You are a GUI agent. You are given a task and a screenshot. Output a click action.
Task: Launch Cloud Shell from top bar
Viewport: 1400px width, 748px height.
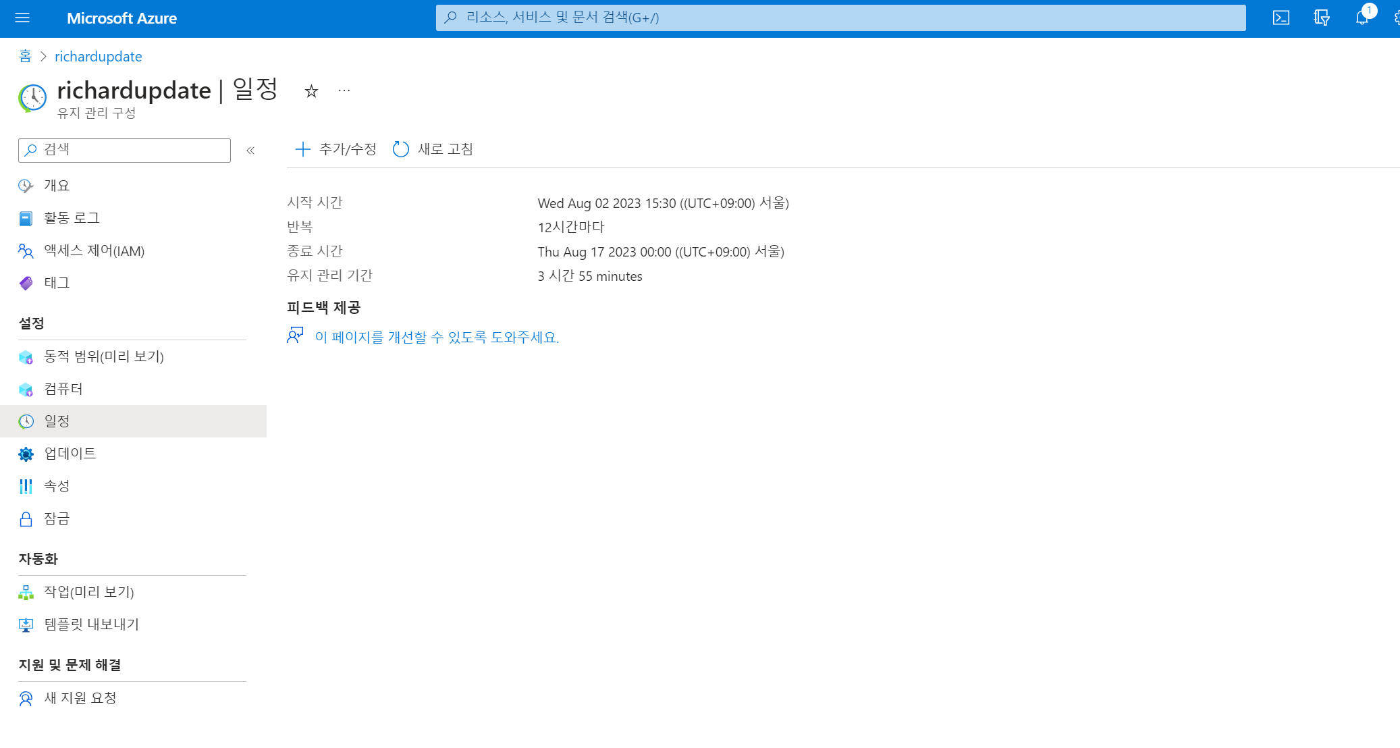(1281, 18)
